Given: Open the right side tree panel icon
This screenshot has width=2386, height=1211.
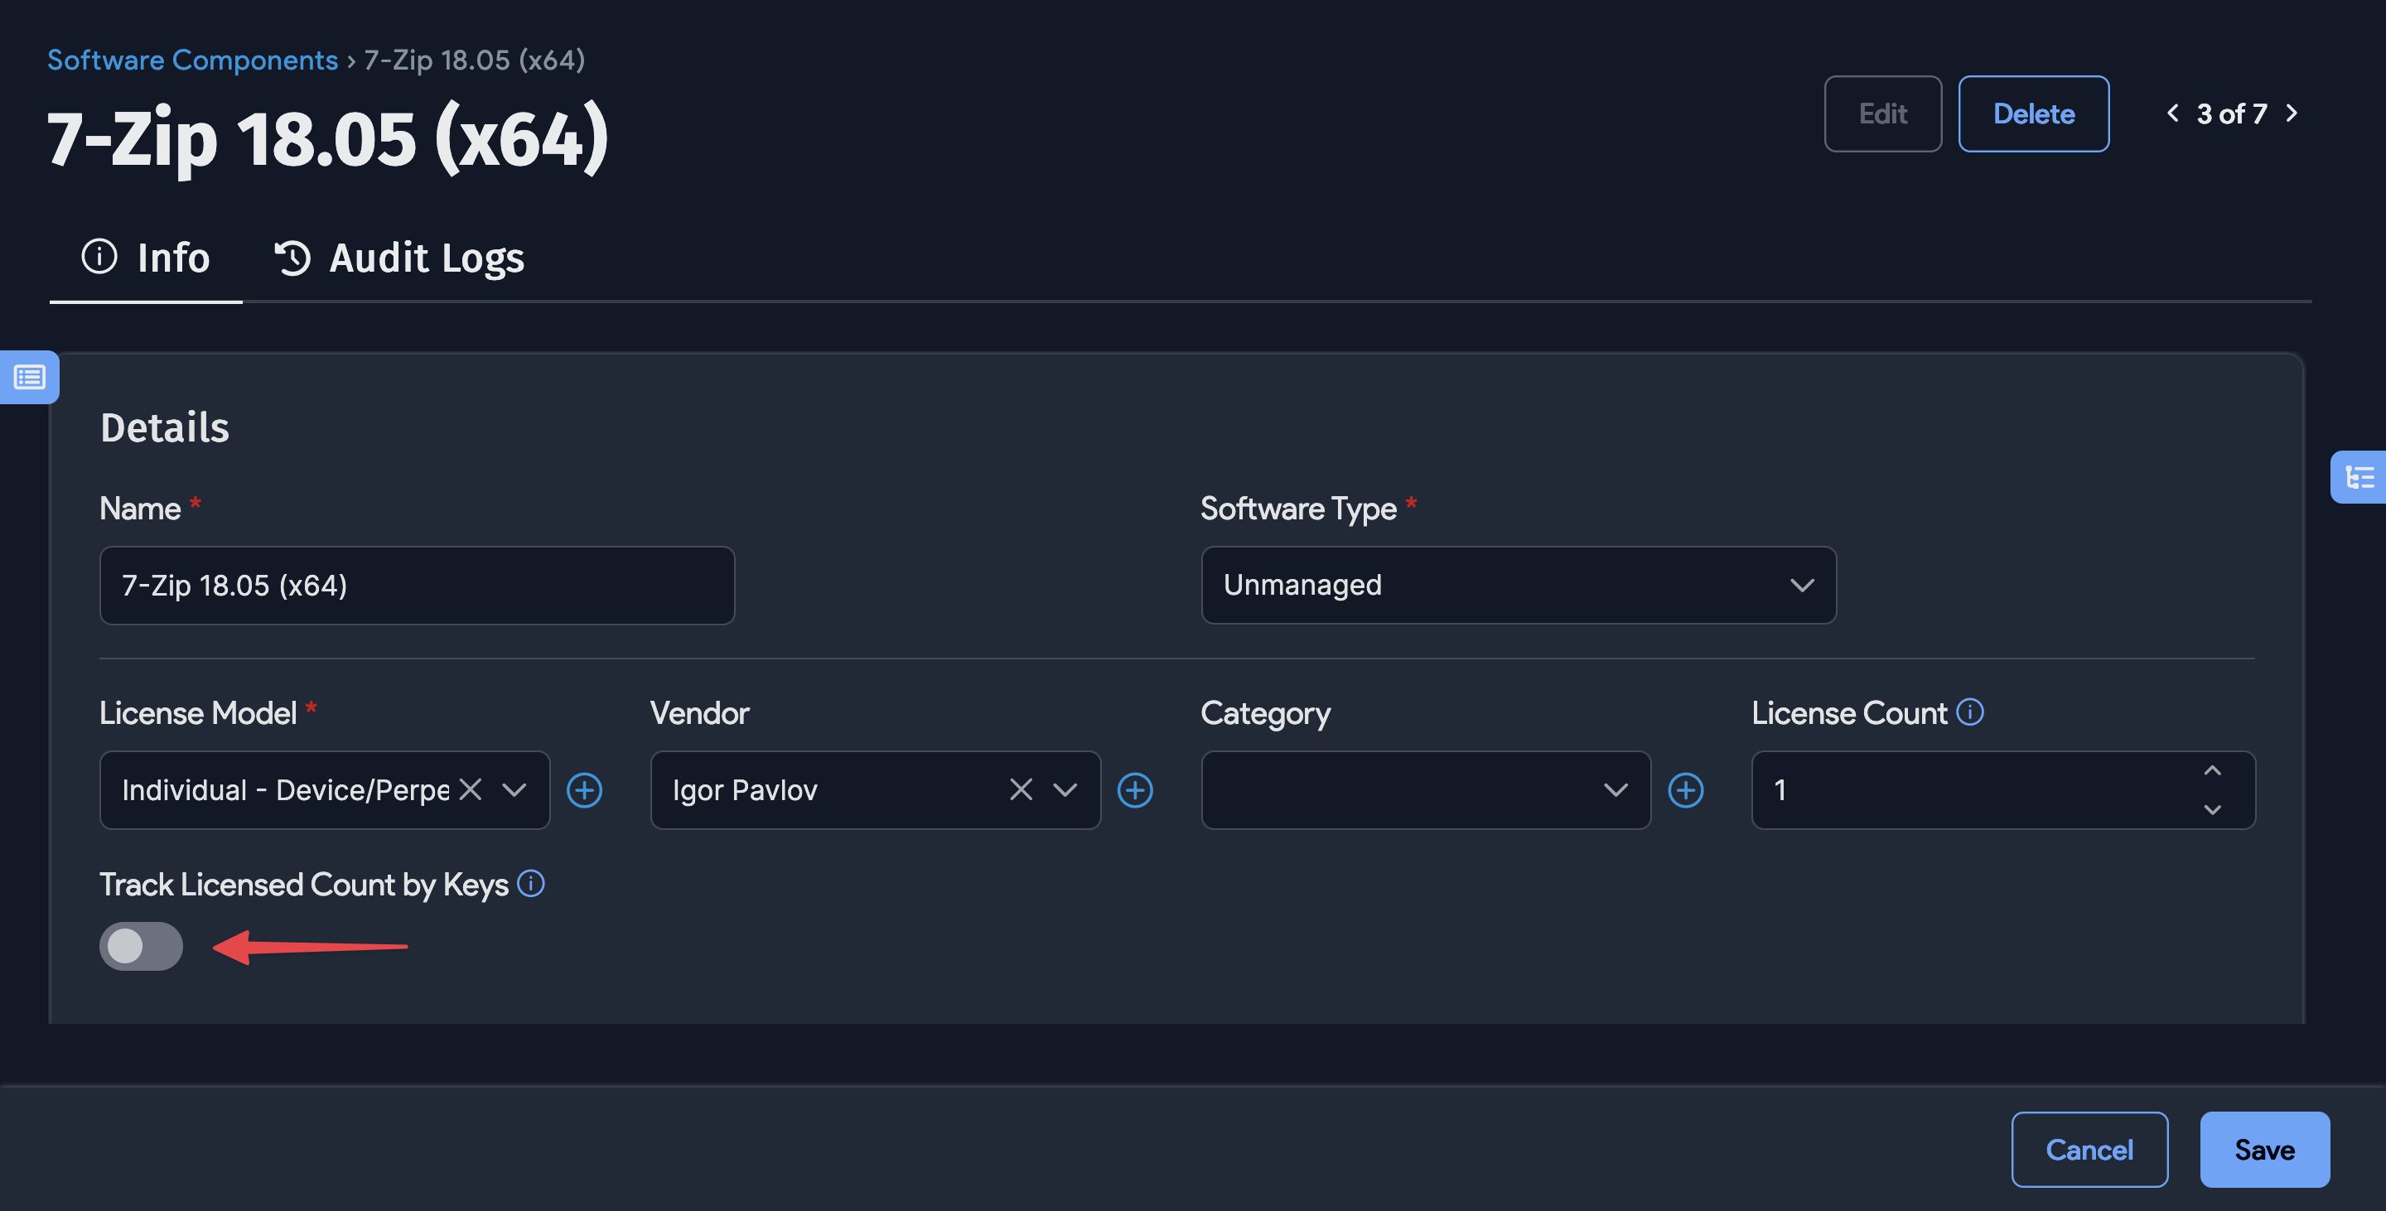Looking at the screenshot, I should pyautogui.click(x=2358, y=478).
